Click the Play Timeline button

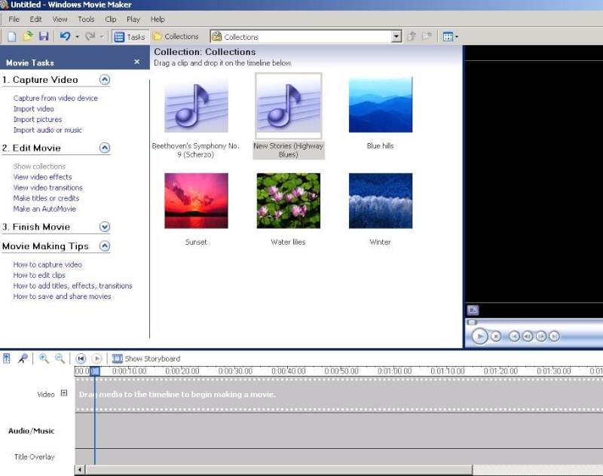tap(97, 359)
